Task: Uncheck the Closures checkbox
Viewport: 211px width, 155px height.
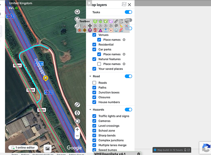Action: (x=94, y=97)
